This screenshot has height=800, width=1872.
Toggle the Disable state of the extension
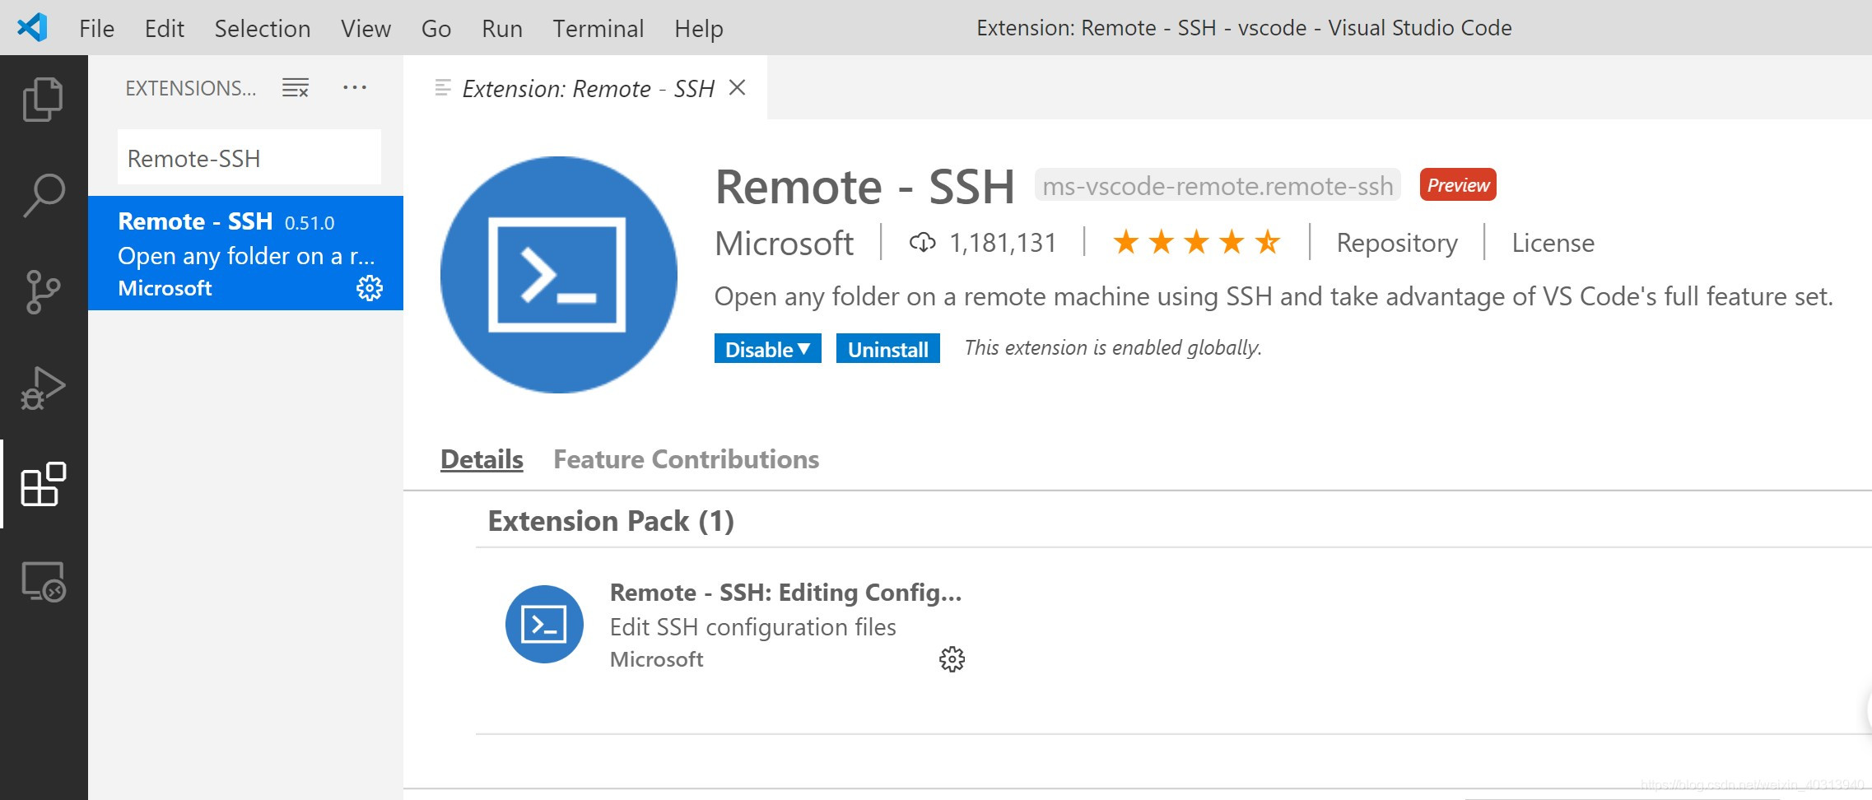[757, 348]
